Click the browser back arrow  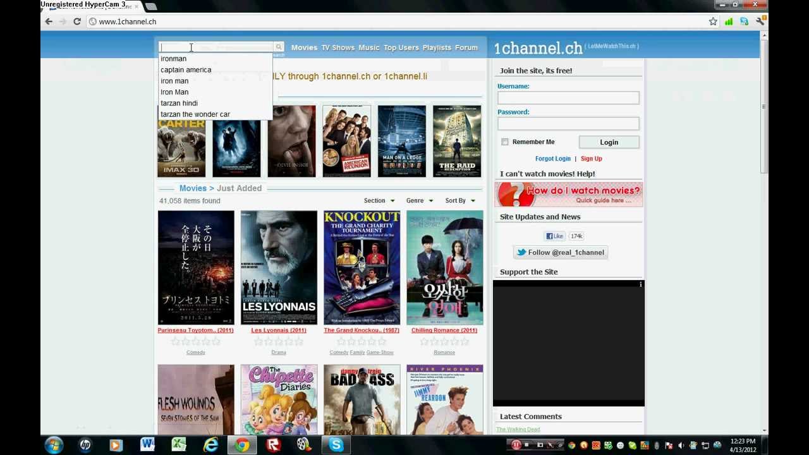pyautogui.click(x=49, y=21)
